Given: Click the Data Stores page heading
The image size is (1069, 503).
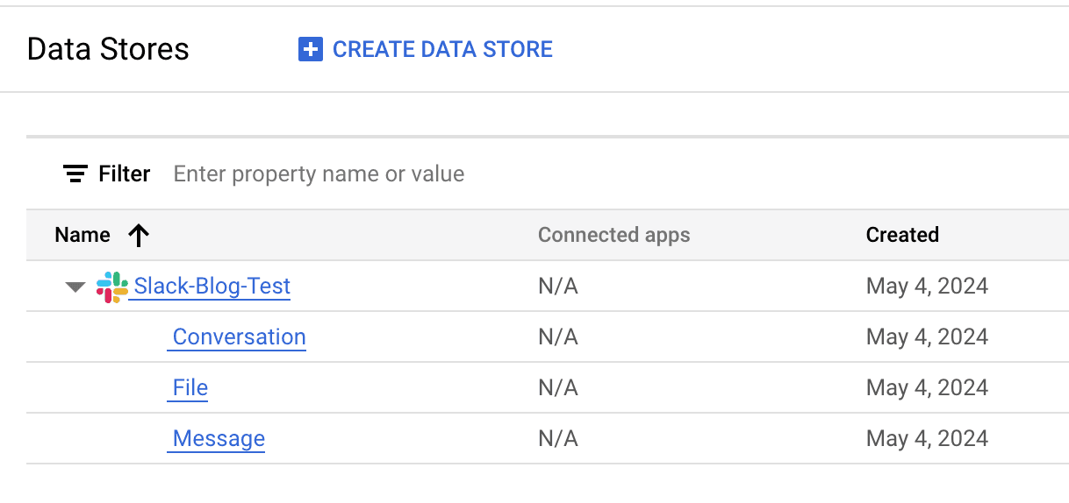Looking at the screenshot, I should [108, 49].
